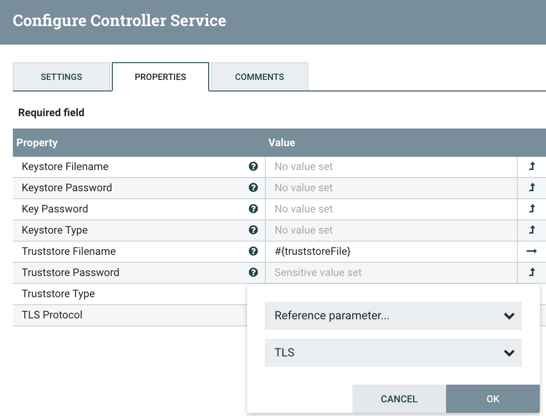Select the Properties tab

[x=160, y=77]
